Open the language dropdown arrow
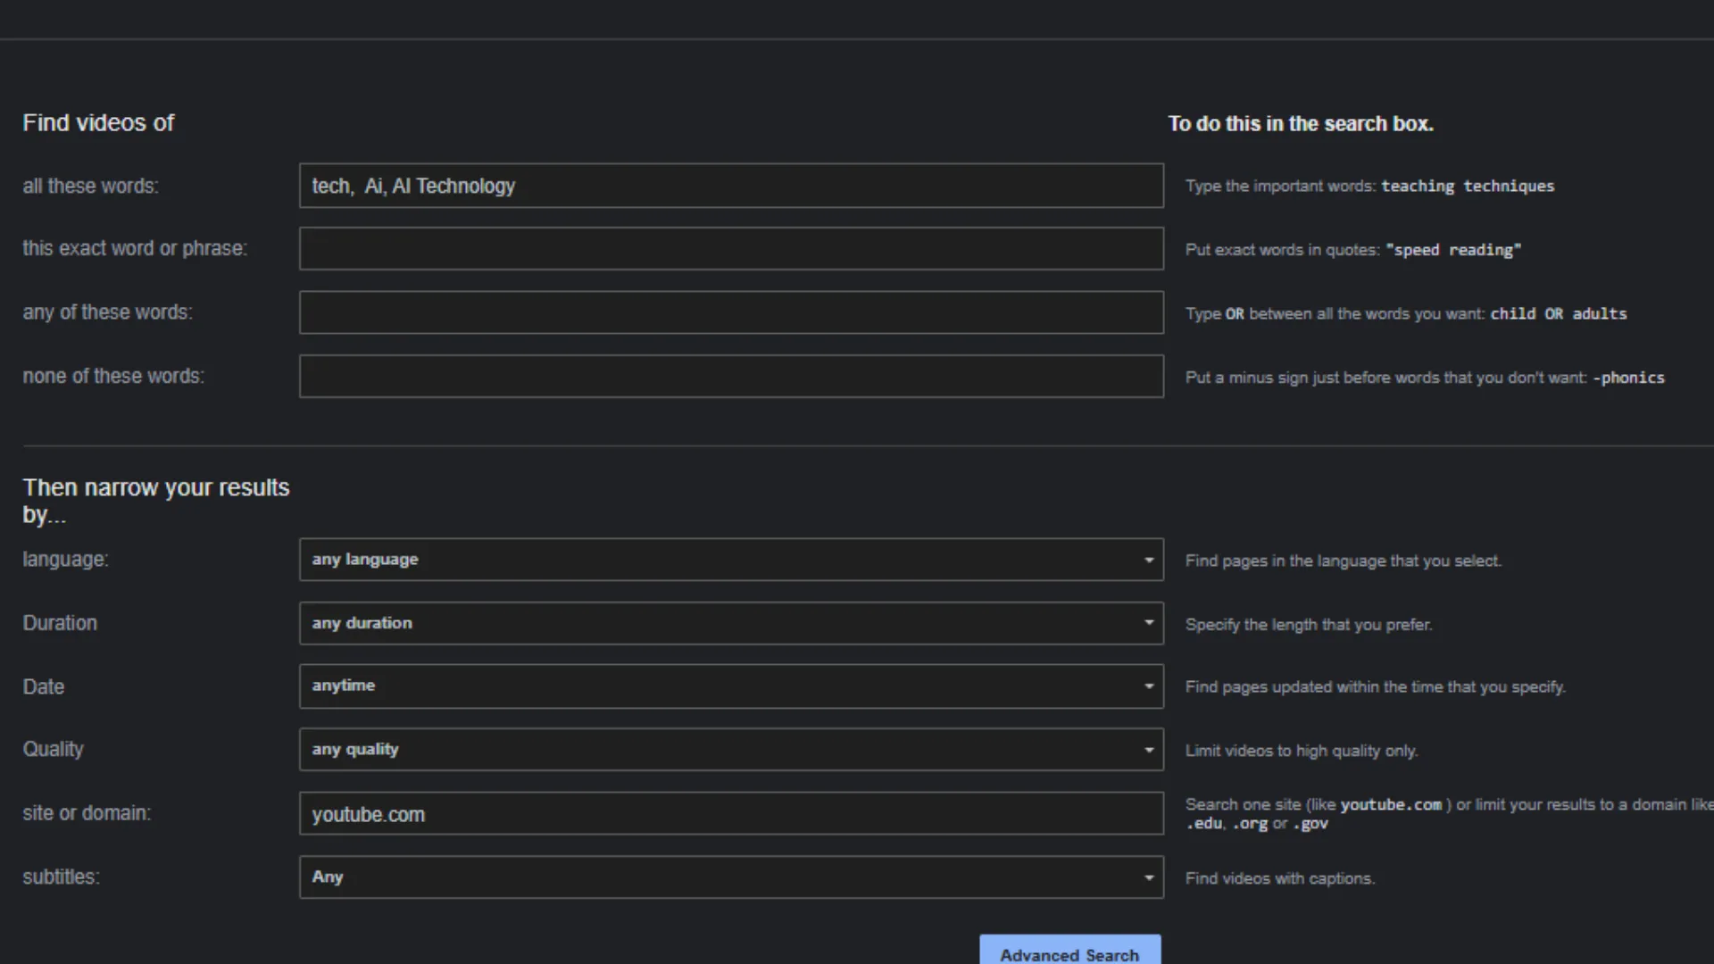The image size is (1714, 964). (1150, 560)
